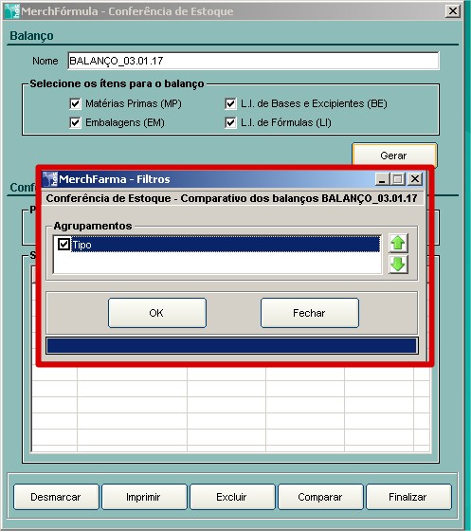The height and width of the screenshot is (531, 471).
Task: Move the Tipo grouping up with green arrow
Action: click(398, 243)
